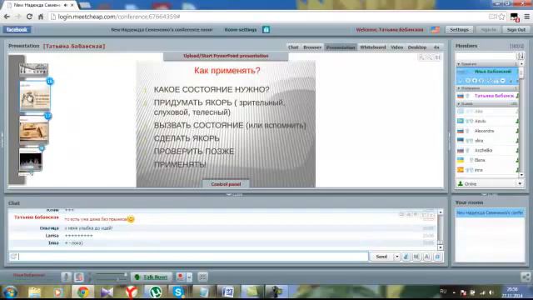
Task: Click the chat sound note icon
Action: coord(406,257)
